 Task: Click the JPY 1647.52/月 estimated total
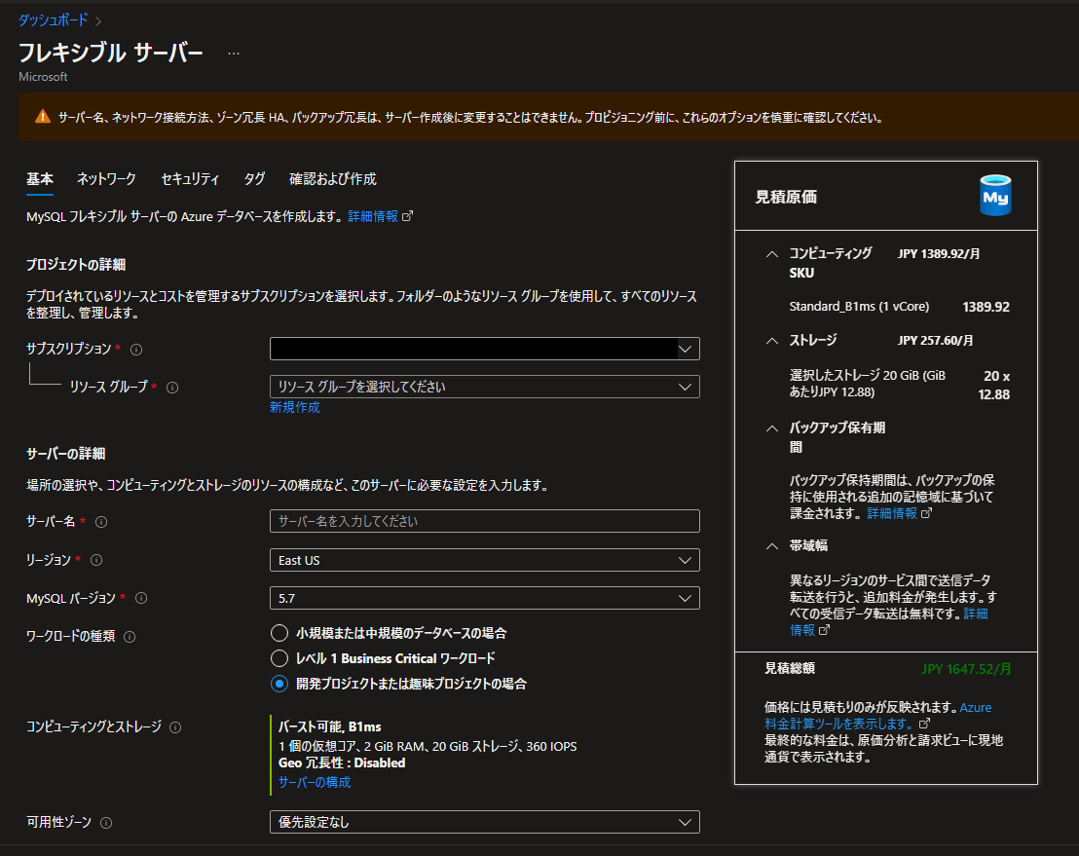coord(966,669)
